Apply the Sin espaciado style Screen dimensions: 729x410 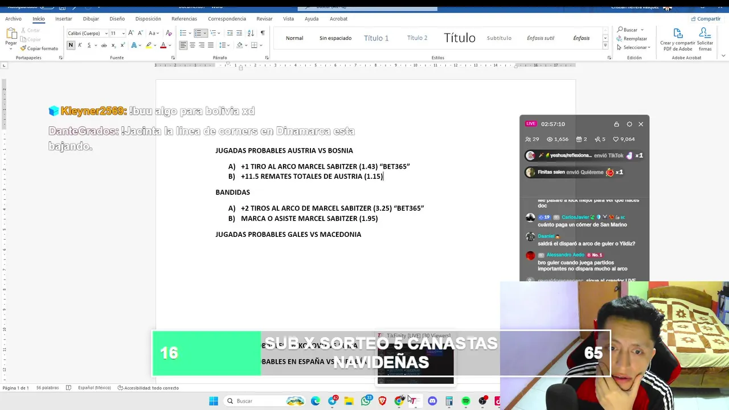pos(335,38)
